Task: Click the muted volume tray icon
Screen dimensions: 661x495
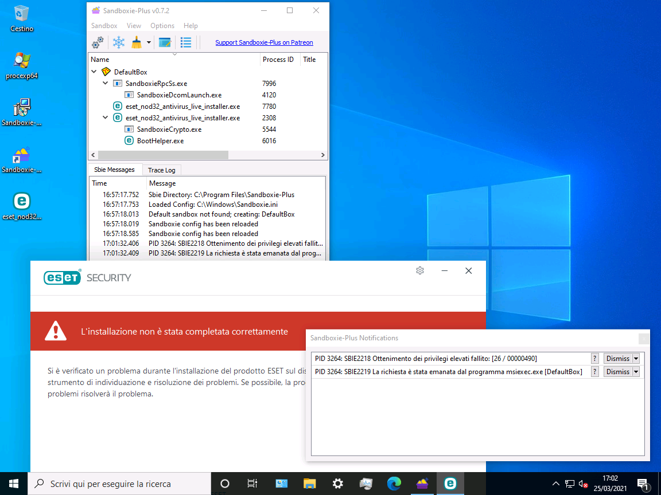Action: (x=584, y=484)
